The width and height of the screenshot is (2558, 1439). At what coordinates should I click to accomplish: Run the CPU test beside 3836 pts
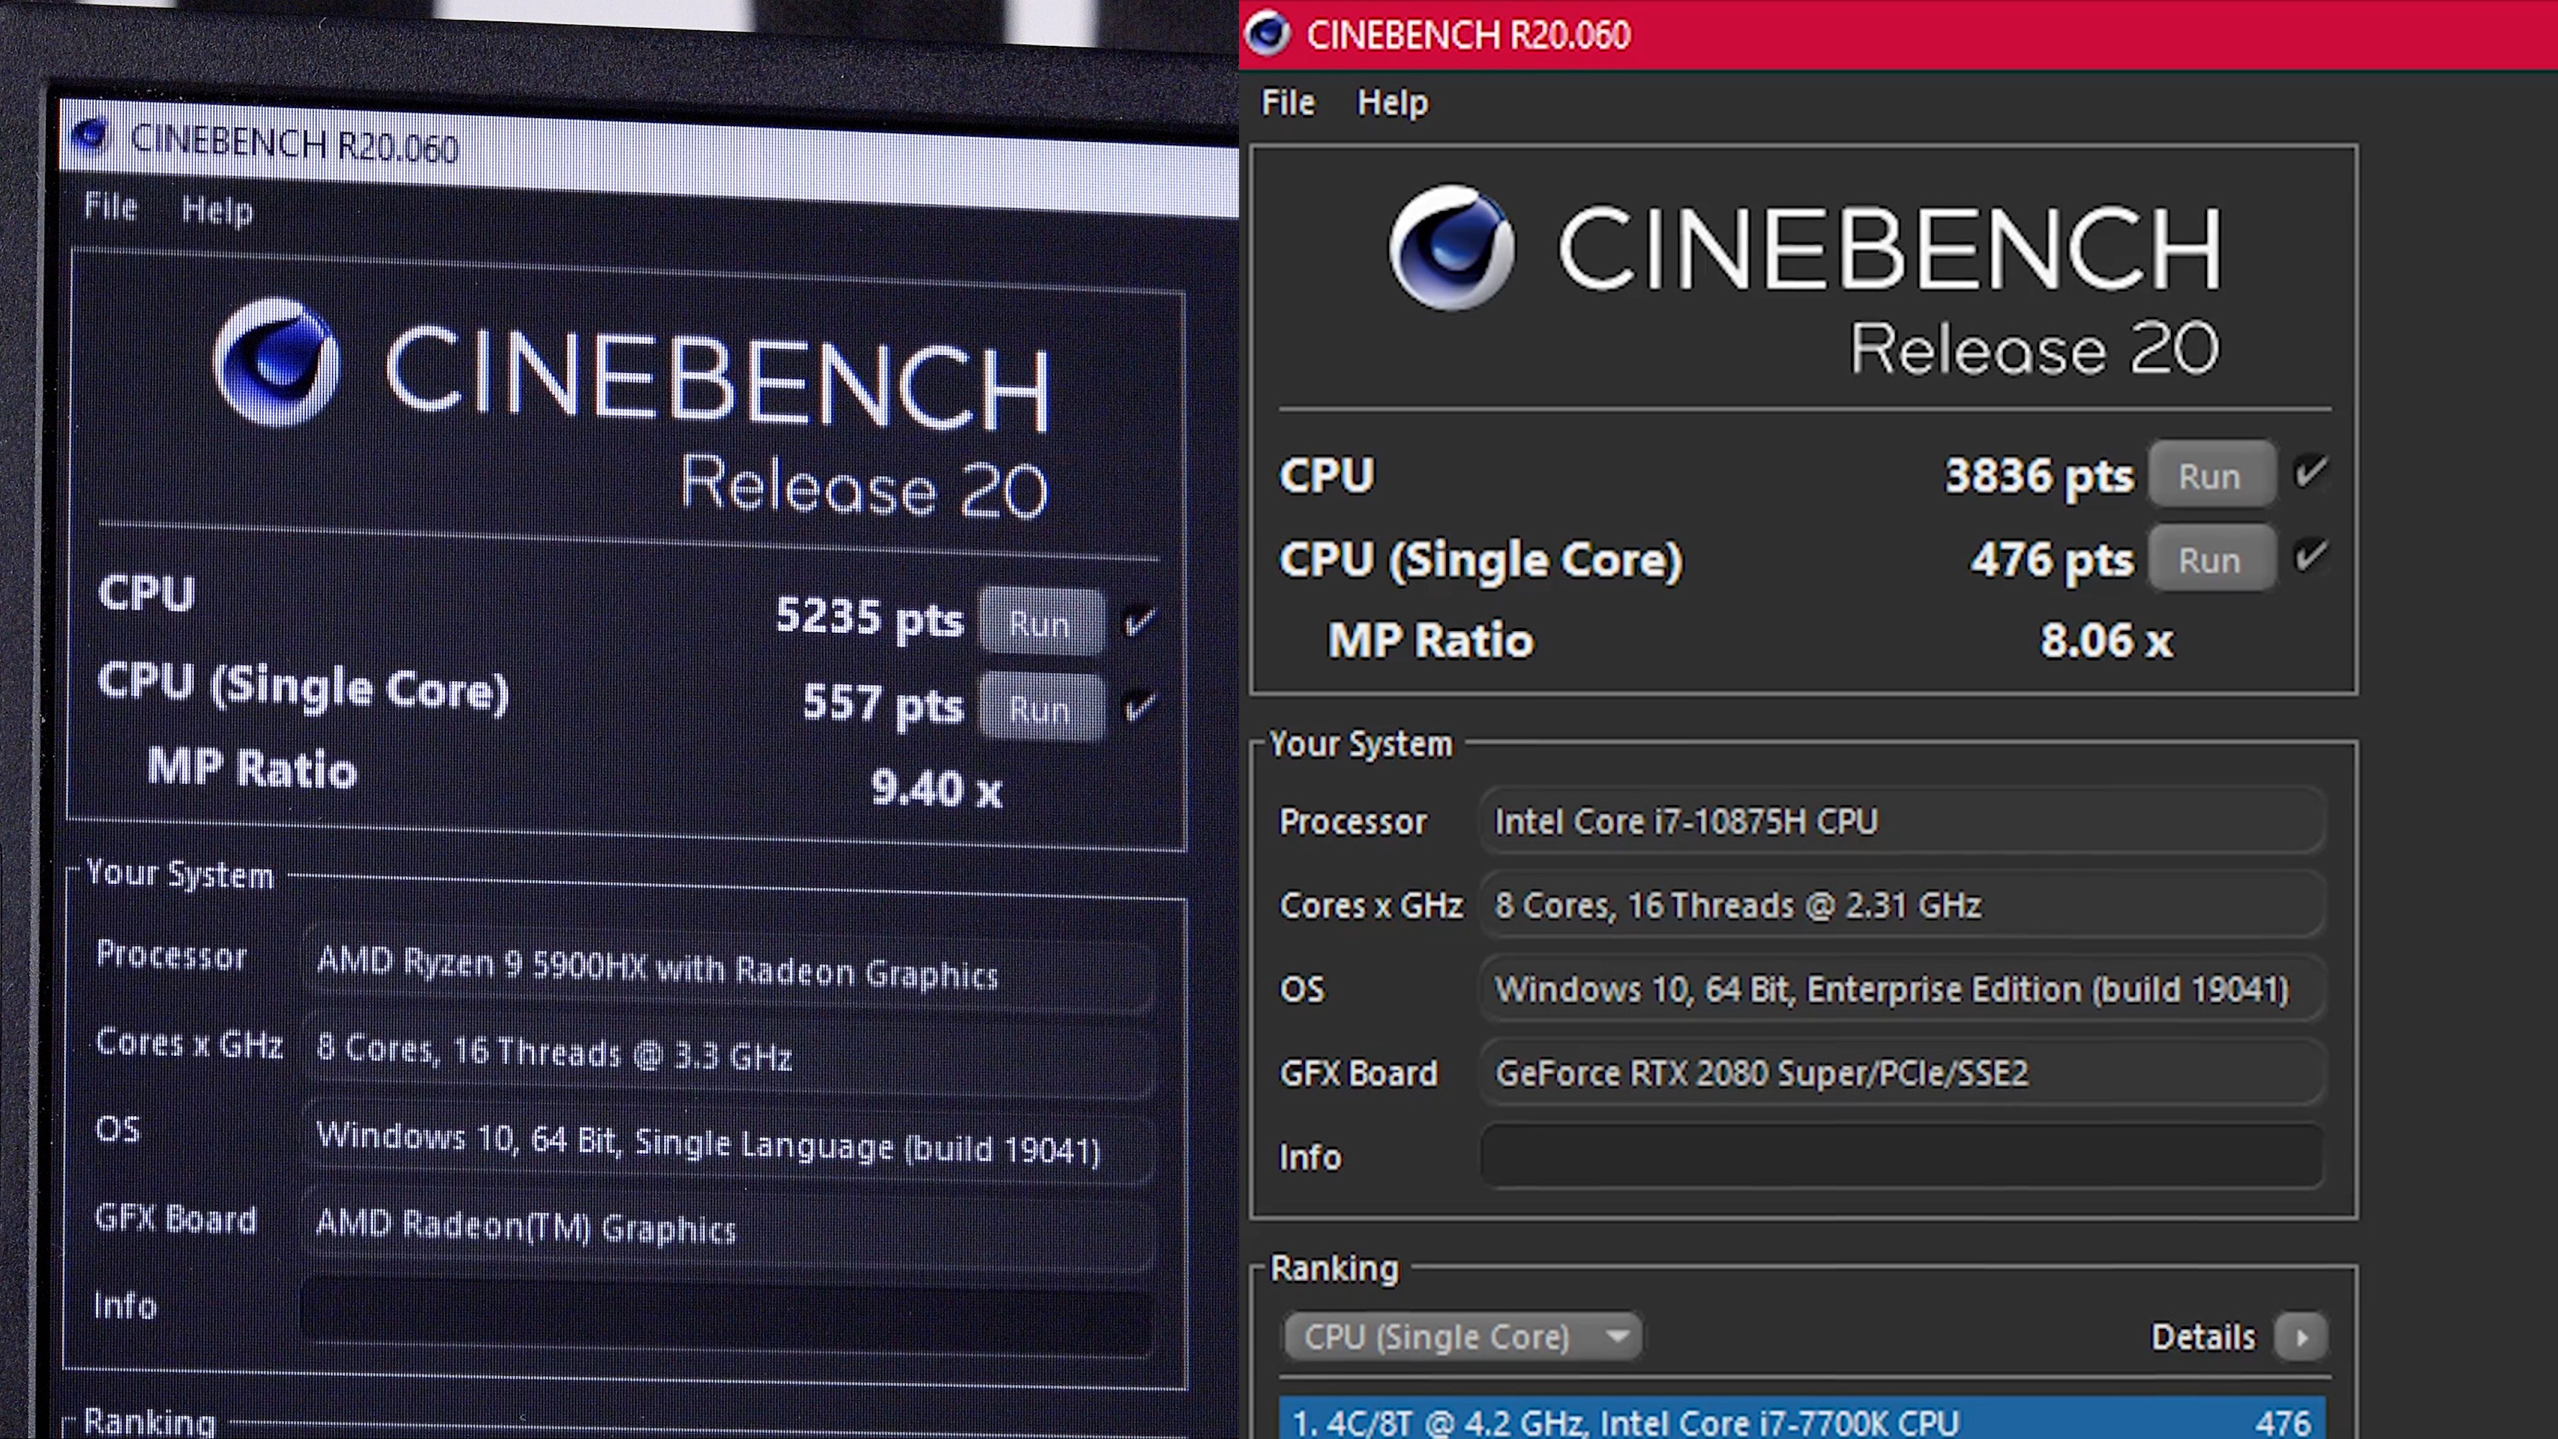[x=2212, y=475]
